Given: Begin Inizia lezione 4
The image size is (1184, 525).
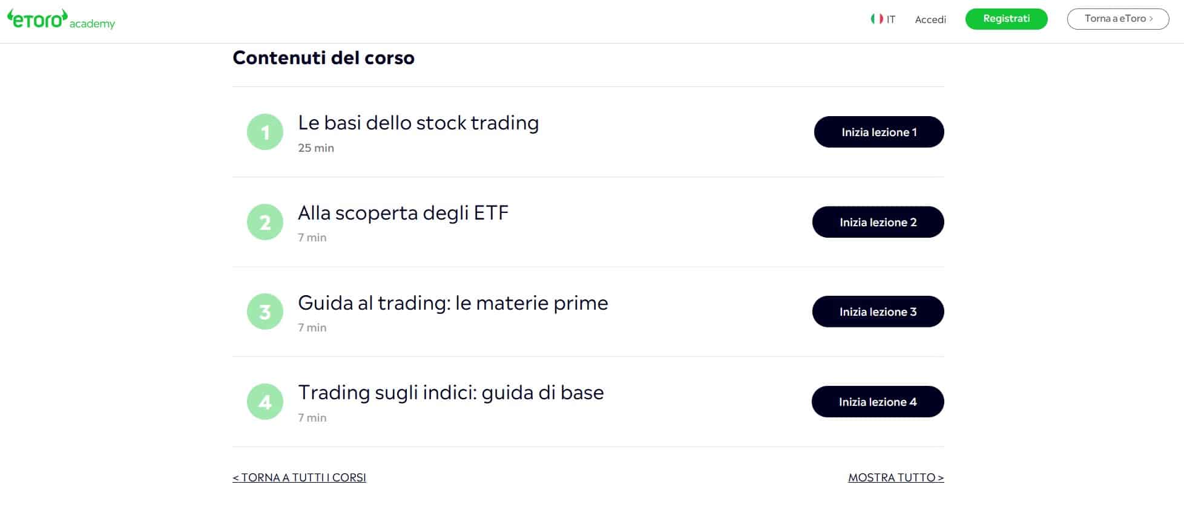Looking at the screenshot, I should [877, 402].
